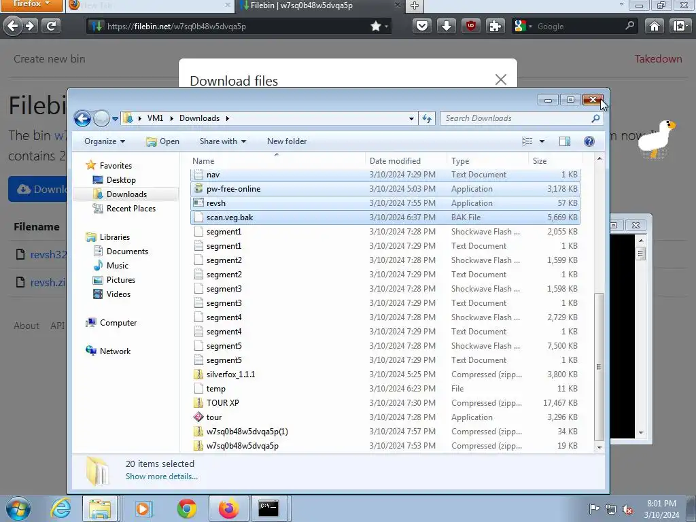Select the w7sq0b48w5dvqa5p(1) zip file

pyautogui.click(x=385, y=432)
